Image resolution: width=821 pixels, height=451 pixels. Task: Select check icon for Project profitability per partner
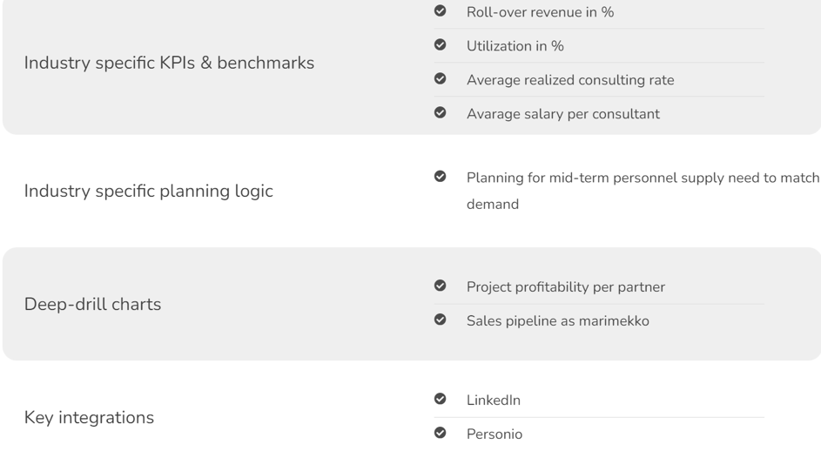440,286
